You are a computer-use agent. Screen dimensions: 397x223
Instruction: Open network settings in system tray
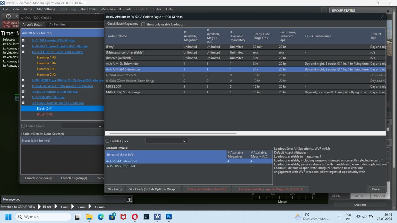coord(358,217)
